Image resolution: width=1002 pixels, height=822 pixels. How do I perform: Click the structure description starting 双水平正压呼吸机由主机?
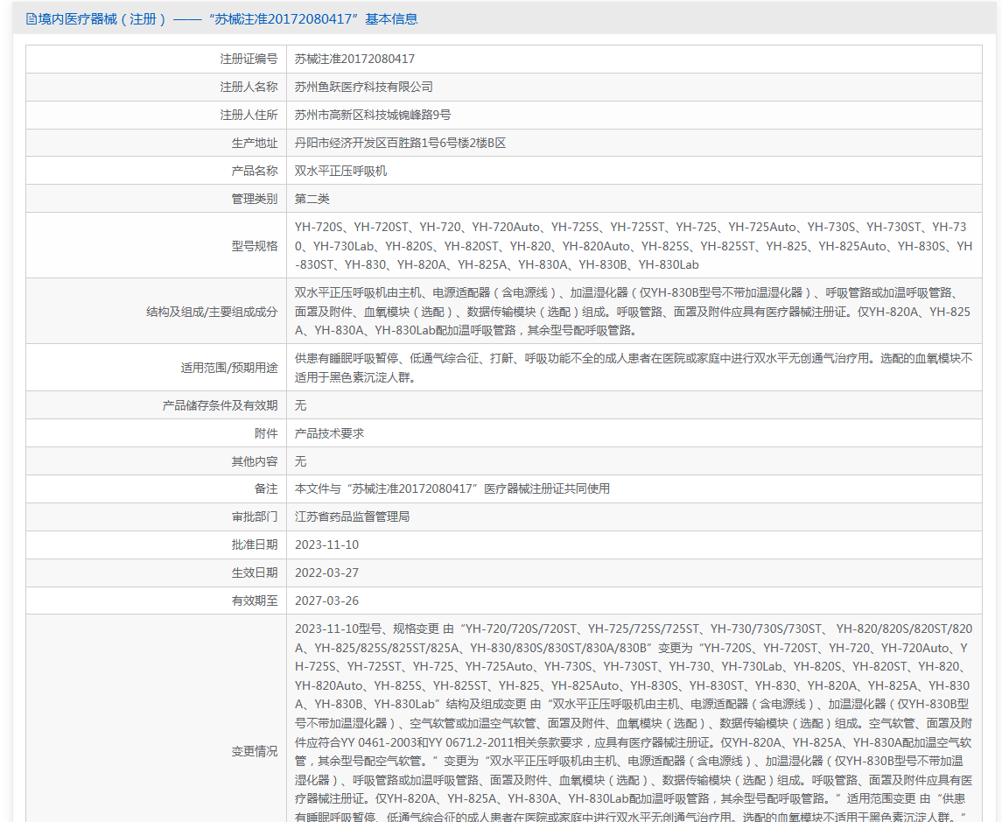pyautogui.click(x=633, y=312)
